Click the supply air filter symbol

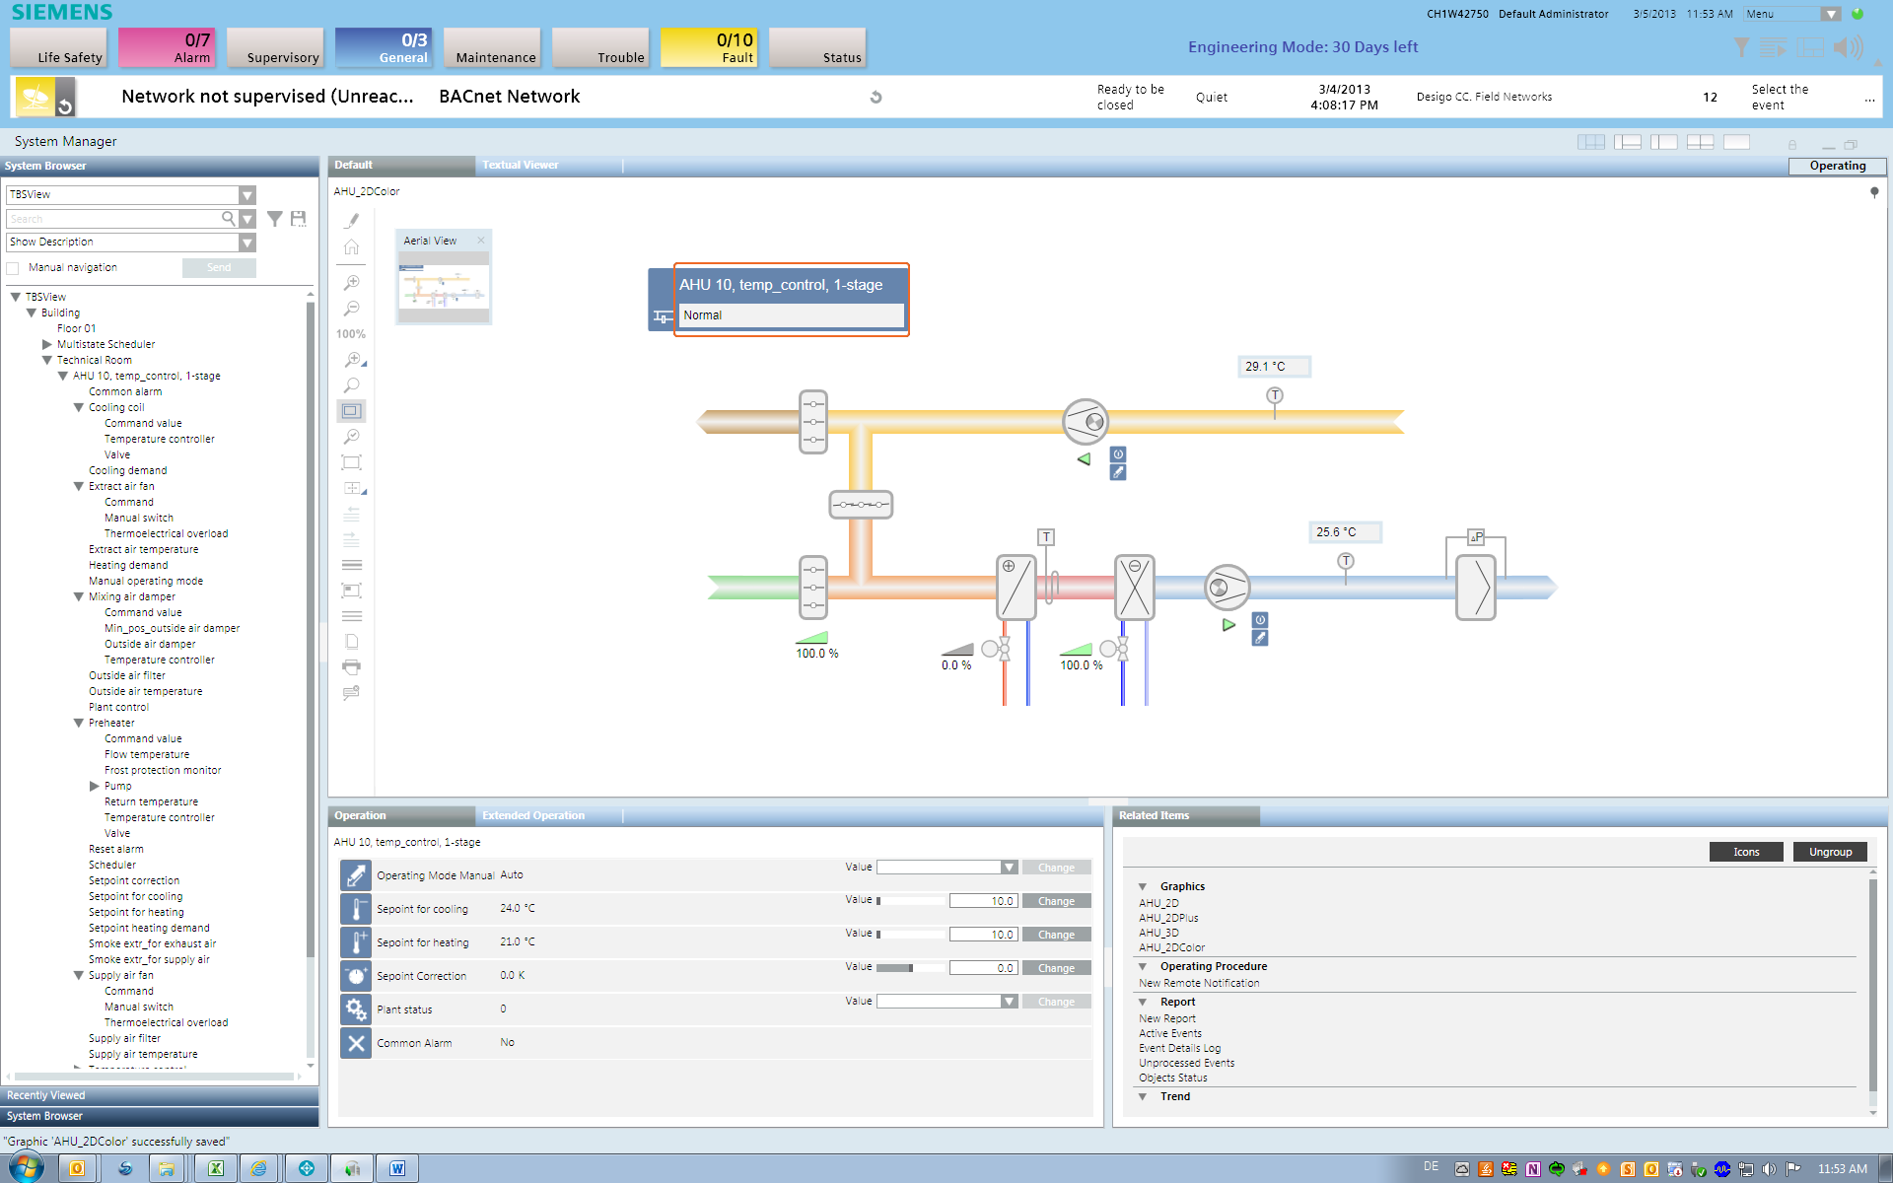(x=1476, y=588)
